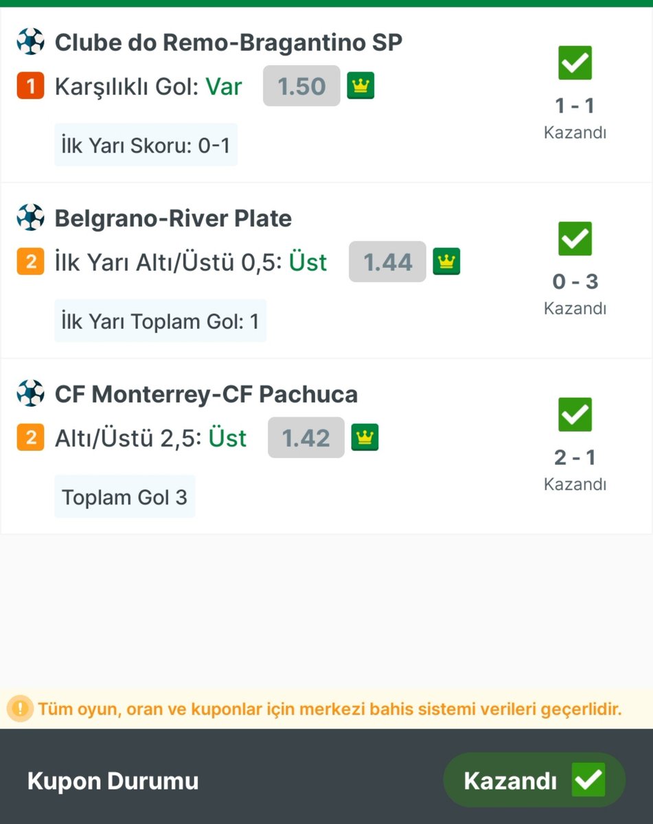Tap the 1.50 odds box
653x824 pixels.
click(x=301, y=86)
